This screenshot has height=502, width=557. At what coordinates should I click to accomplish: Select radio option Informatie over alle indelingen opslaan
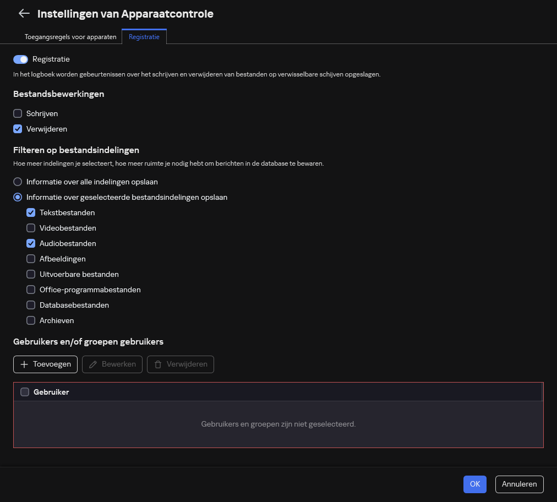(18, 182)
